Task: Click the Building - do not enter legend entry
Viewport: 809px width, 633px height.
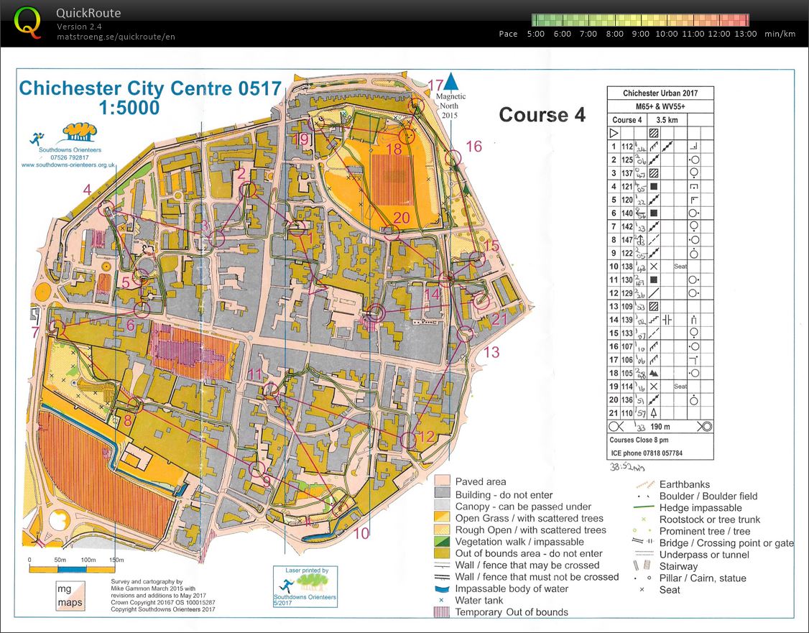Action: [504, 495]
